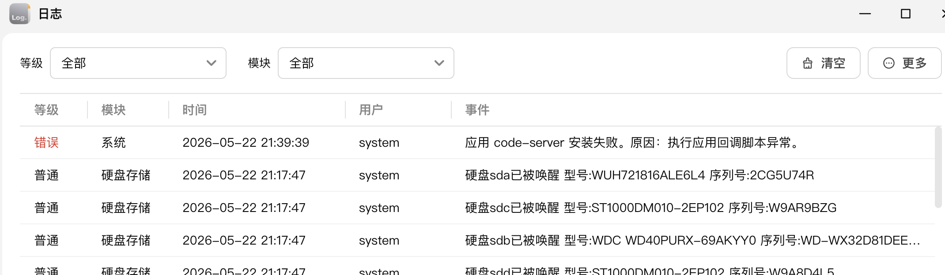Screen dimensions: 945x275
Task: Select the 系统 module cell
Action: tap(113, 142)
